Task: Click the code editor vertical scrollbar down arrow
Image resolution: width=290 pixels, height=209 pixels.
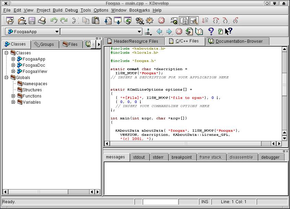Action: [x=284, y=138]
